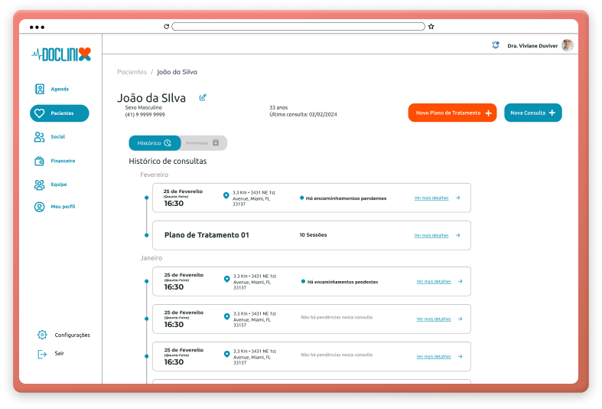Click the edit pencil icon beside João da SIlva
602x409 pixels.
(x=203, y=97)
